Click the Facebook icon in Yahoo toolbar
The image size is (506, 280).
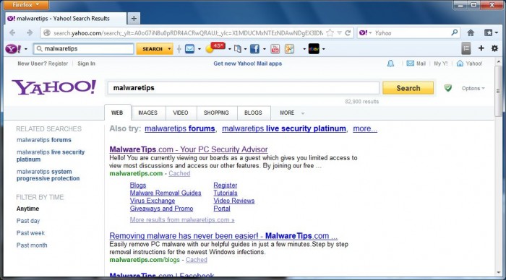pyautogui.click(x=254, y=49)
